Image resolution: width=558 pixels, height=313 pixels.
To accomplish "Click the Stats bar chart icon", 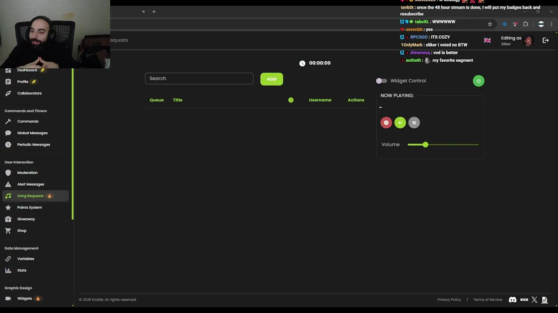I will point(8,270).
